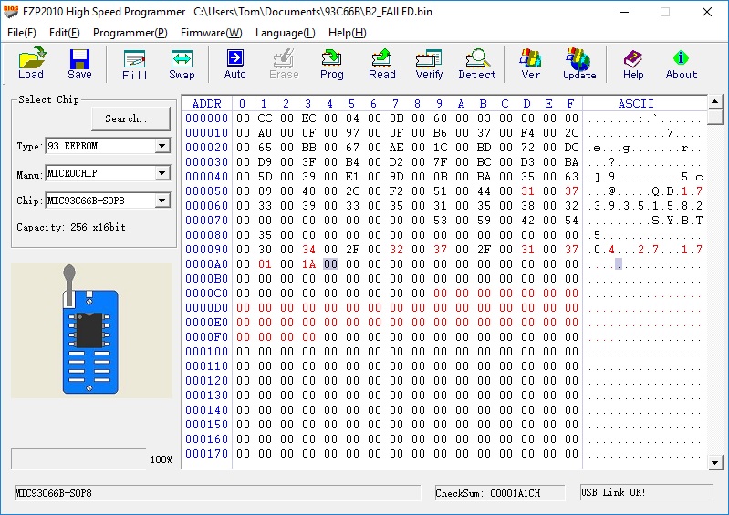Click the Update firmware icon
The height and width of the screenshot is (515, 729).
click(x=578, y=63)
